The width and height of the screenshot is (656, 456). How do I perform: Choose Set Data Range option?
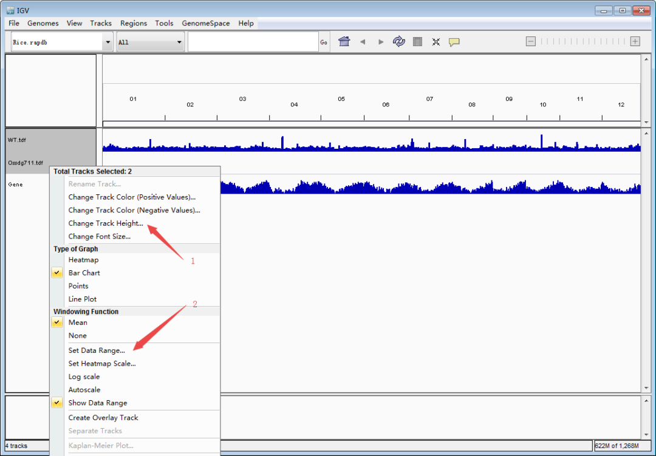[96, 350]
